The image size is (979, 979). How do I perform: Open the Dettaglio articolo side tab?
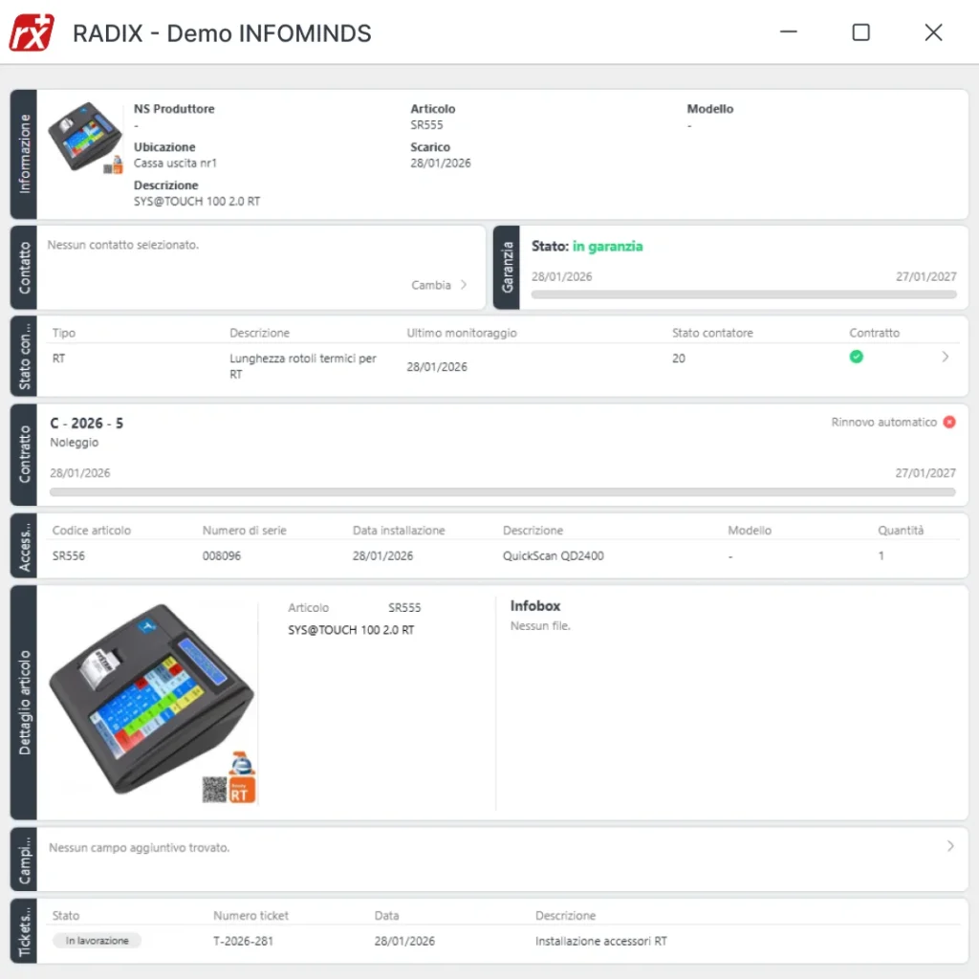24,703
